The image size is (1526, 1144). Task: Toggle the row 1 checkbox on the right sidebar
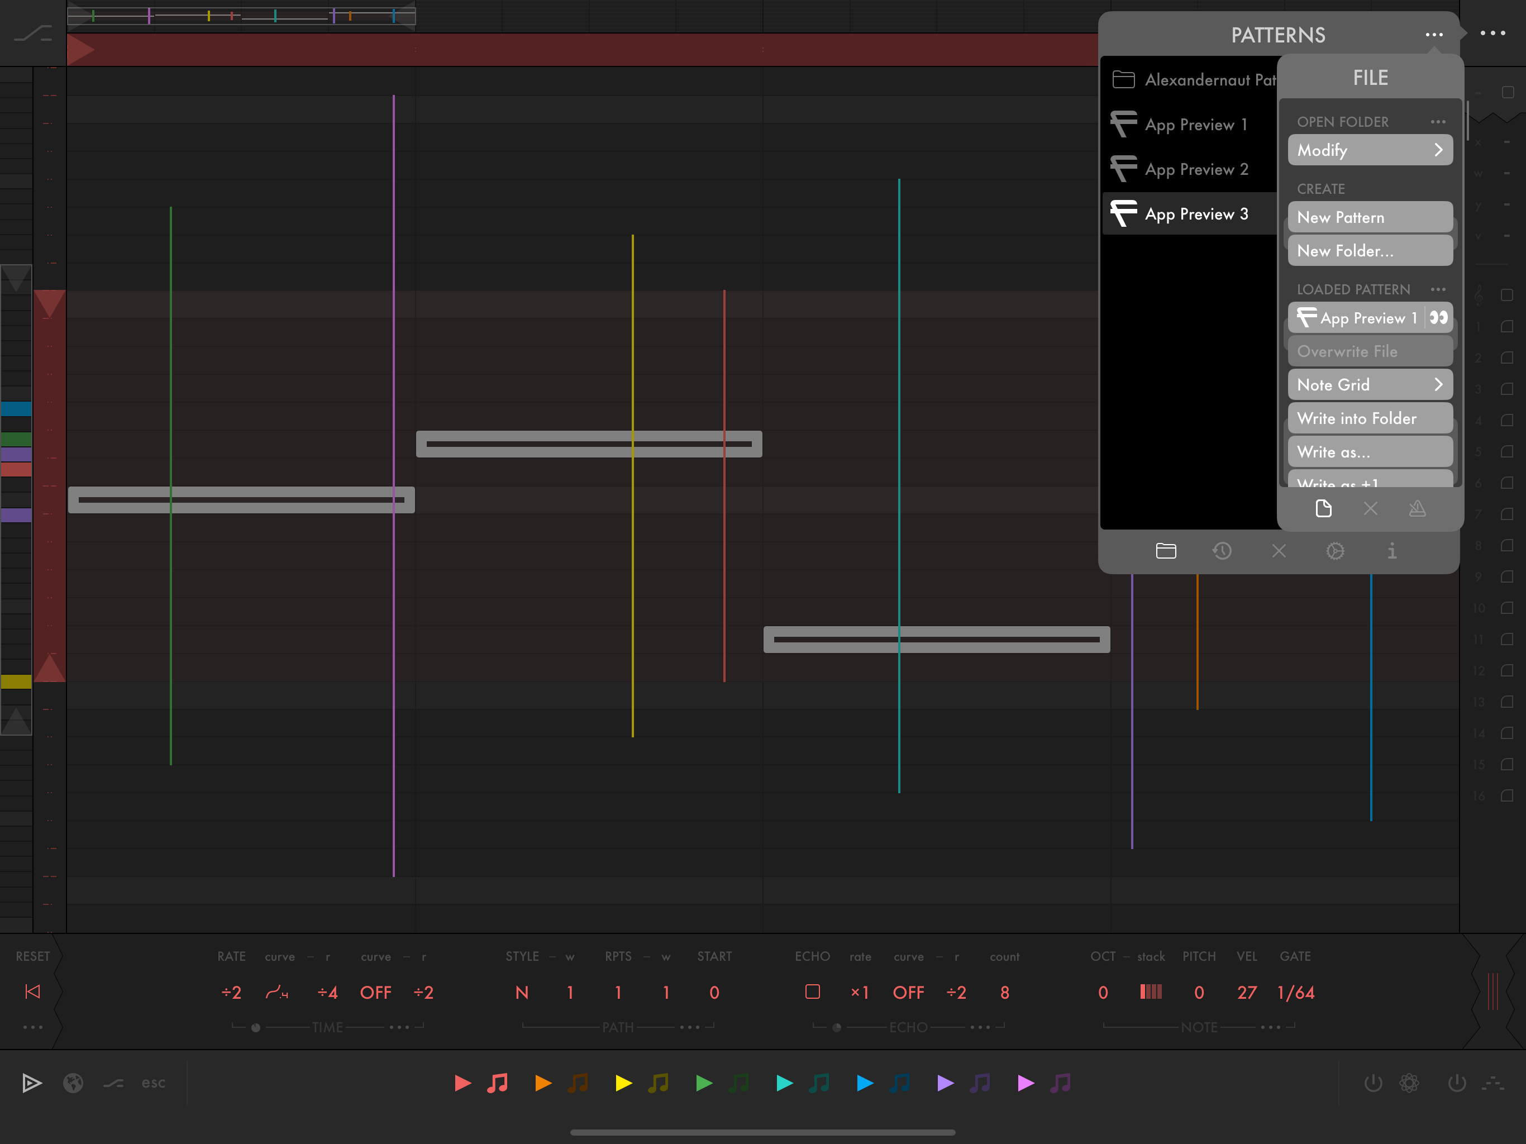tap(1506, 326)
